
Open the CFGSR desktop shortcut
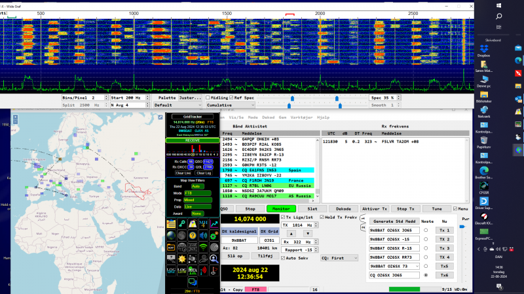tap(484, 186)
